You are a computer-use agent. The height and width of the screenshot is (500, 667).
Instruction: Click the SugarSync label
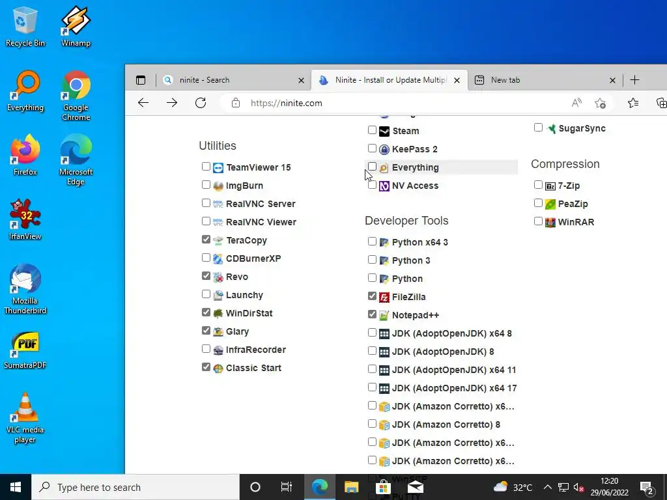pyautogui.click(x=582, y=128)
